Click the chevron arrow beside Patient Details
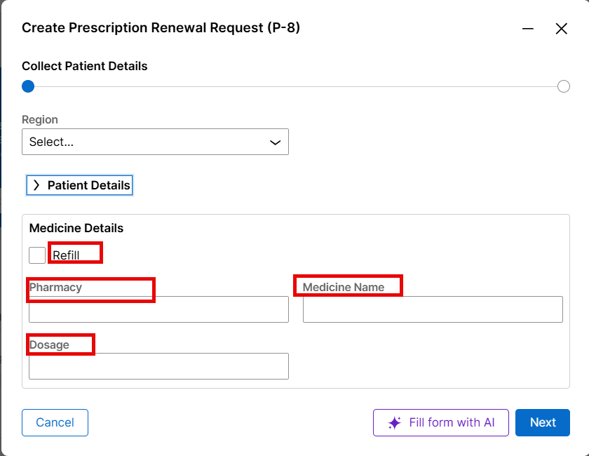The height and width of the screenshot is (456, 589). point(36,185)
